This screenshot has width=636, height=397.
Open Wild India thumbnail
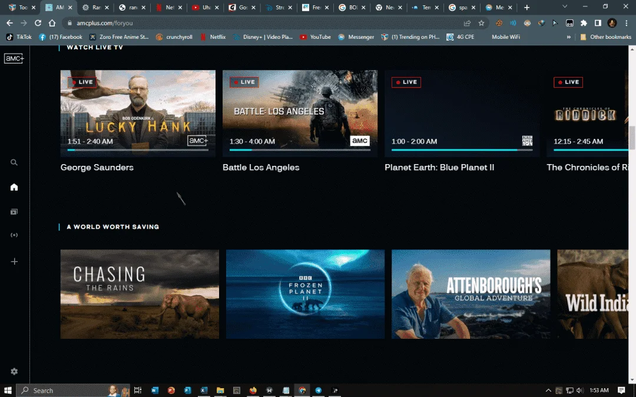tap(592, 294)
